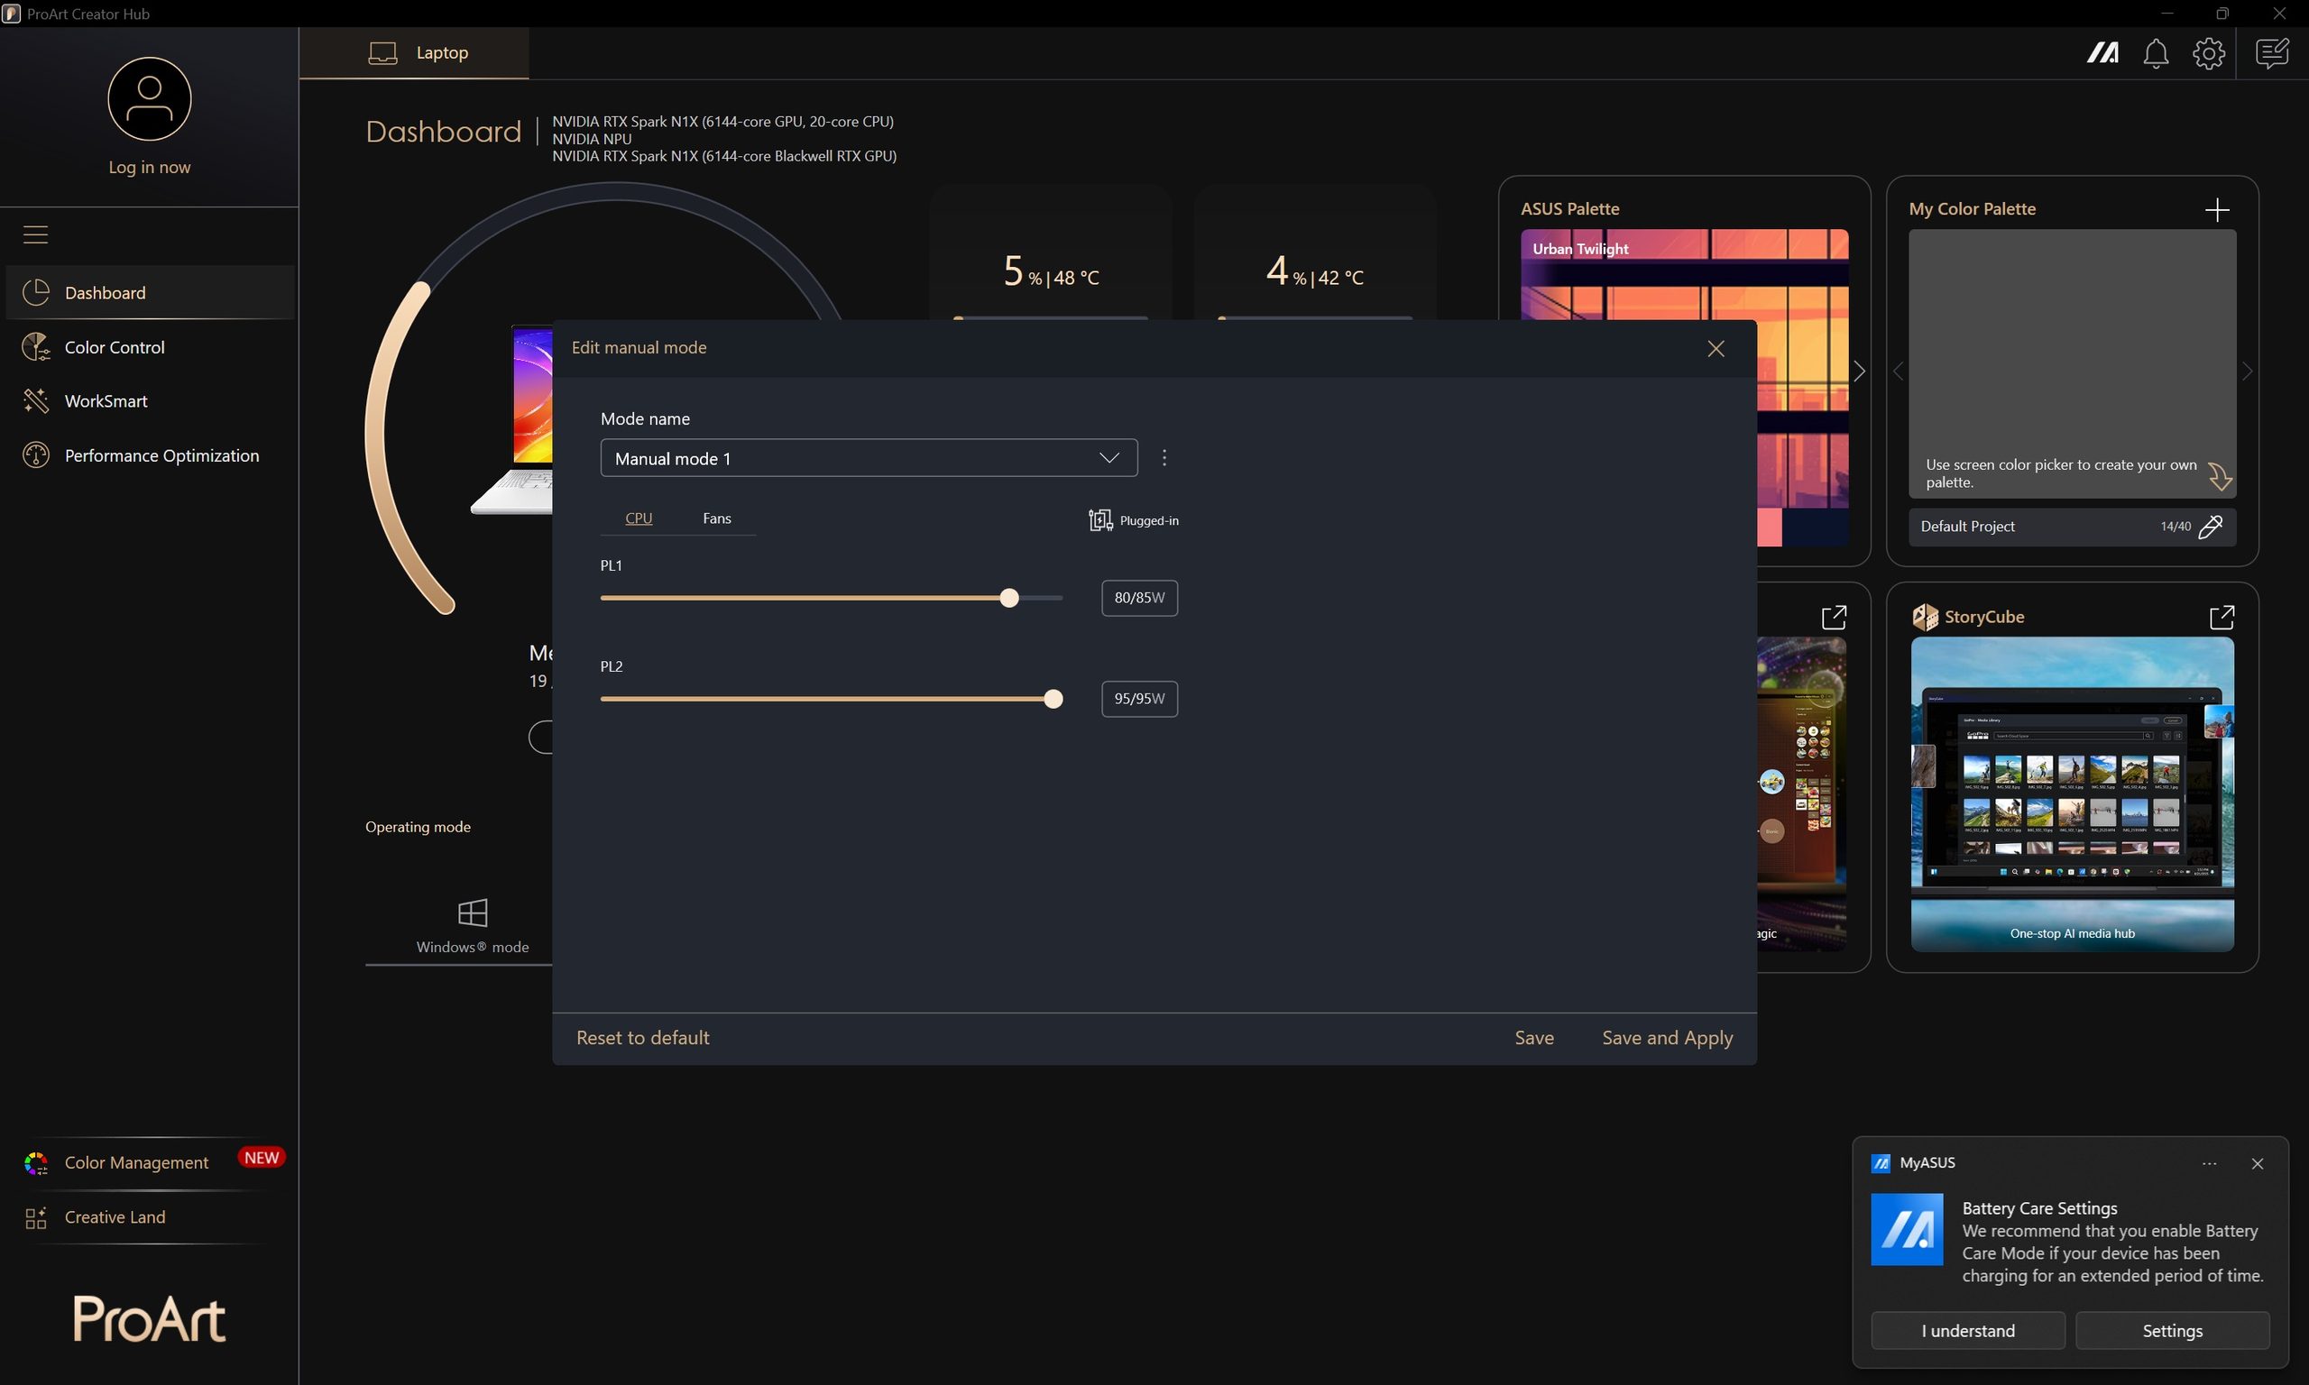Screen dimensions: 2309x1385
Task: Adjust the PL2 slider handle
Action: click(x=1053, y=699)
